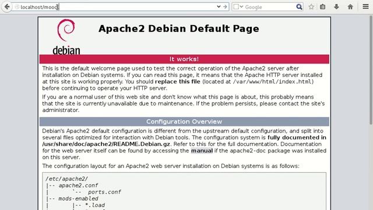Image resolution: width=373 pixels, height=210 pixels.
Task: Click the 'Apache2 Debian Default Page' title
Action: click(179, 29)
